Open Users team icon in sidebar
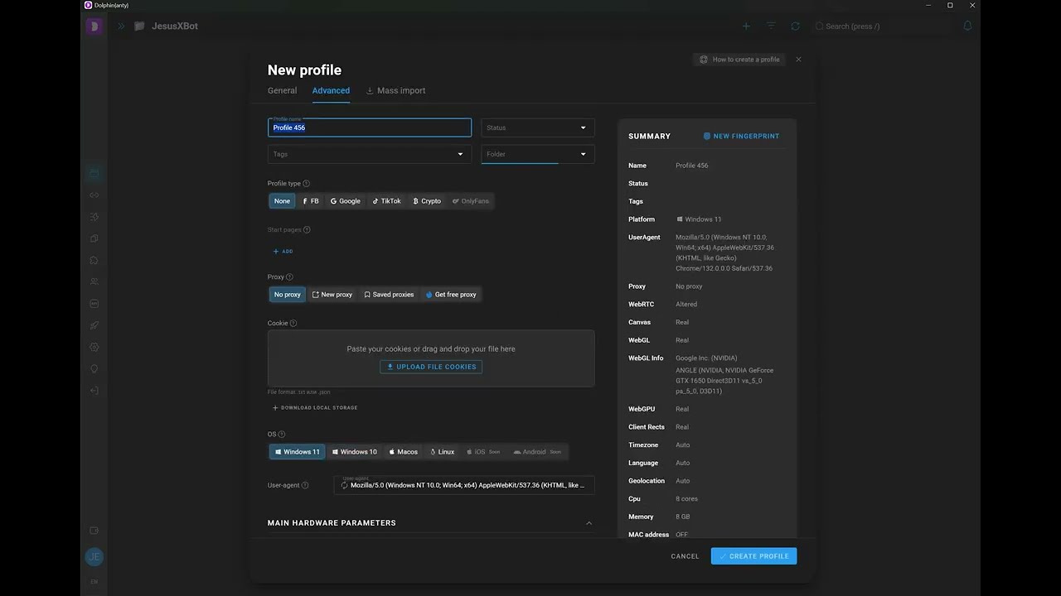The image size is (1061, 596). tap(94, 281)
